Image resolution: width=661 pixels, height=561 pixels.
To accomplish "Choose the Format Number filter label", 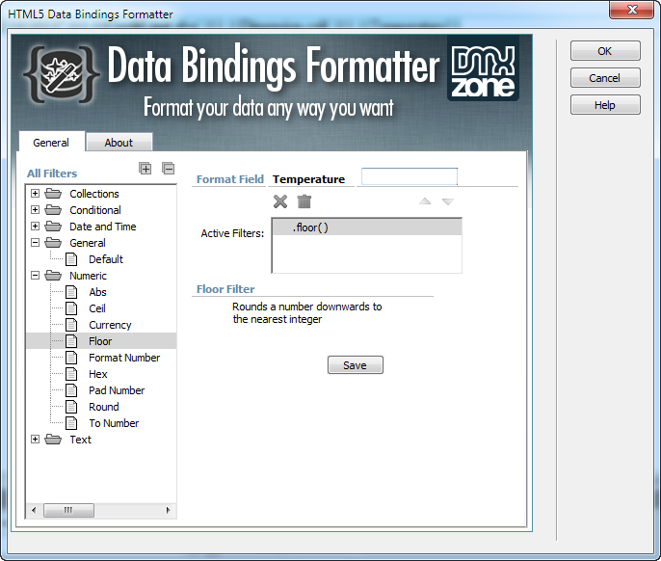I will pyautogui.click(x=124, y=358).
